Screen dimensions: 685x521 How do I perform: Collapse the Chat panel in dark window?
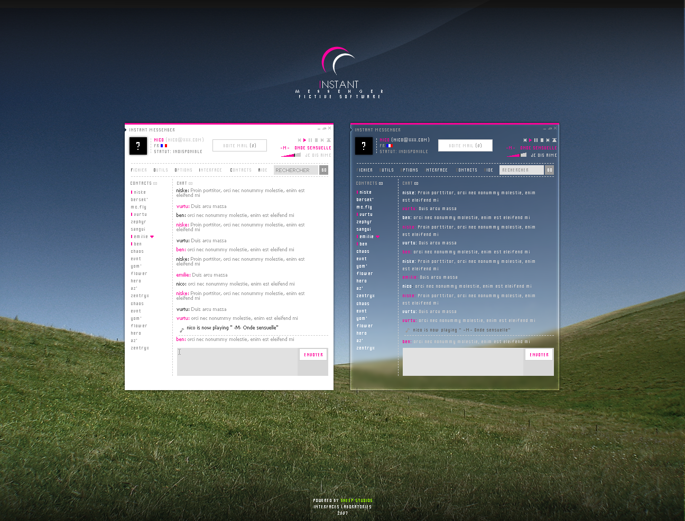coord(416,184)
